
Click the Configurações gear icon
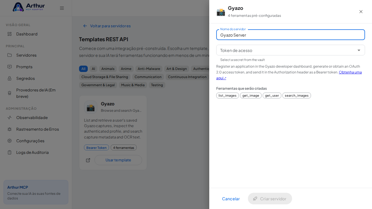(10, 141)
